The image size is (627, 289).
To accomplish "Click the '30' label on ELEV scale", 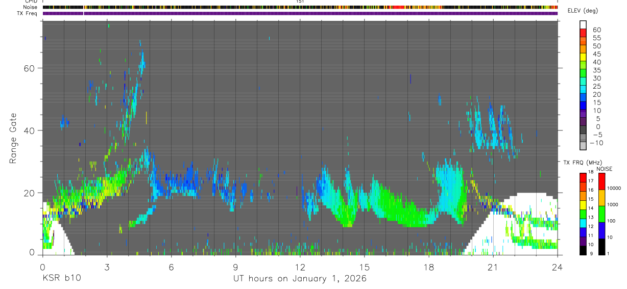I will point(596,78).
